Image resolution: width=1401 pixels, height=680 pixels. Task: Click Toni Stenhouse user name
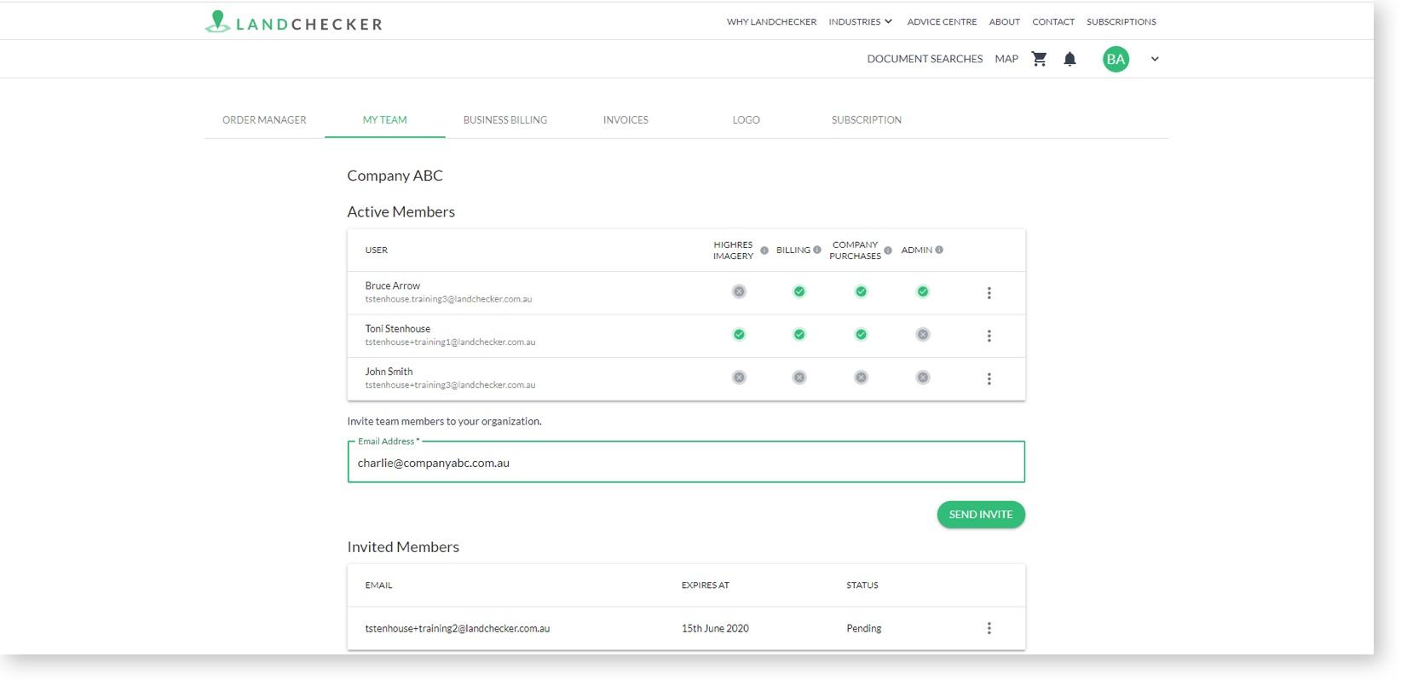pyautogui.click(x=398, y=329)
